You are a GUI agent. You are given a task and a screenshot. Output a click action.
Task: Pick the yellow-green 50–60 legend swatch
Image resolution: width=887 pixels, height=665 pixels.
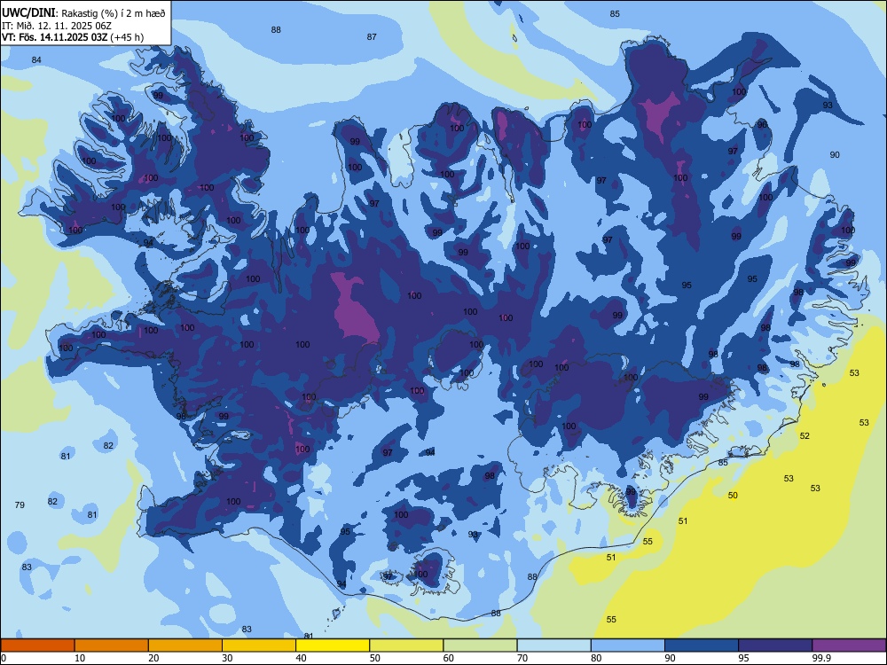(x=406, y=645)
